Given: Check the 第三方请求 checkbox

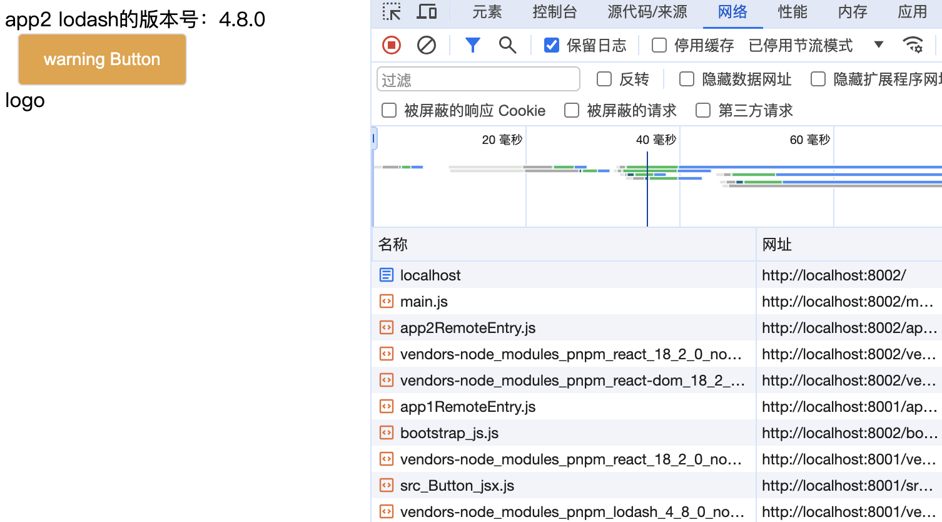Looking at the screenshot, I should [703, 110].
